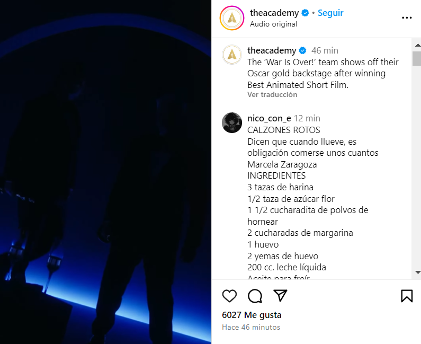Click the video to pause playback
The image size is (421, 344).
[x=105, y=172]
